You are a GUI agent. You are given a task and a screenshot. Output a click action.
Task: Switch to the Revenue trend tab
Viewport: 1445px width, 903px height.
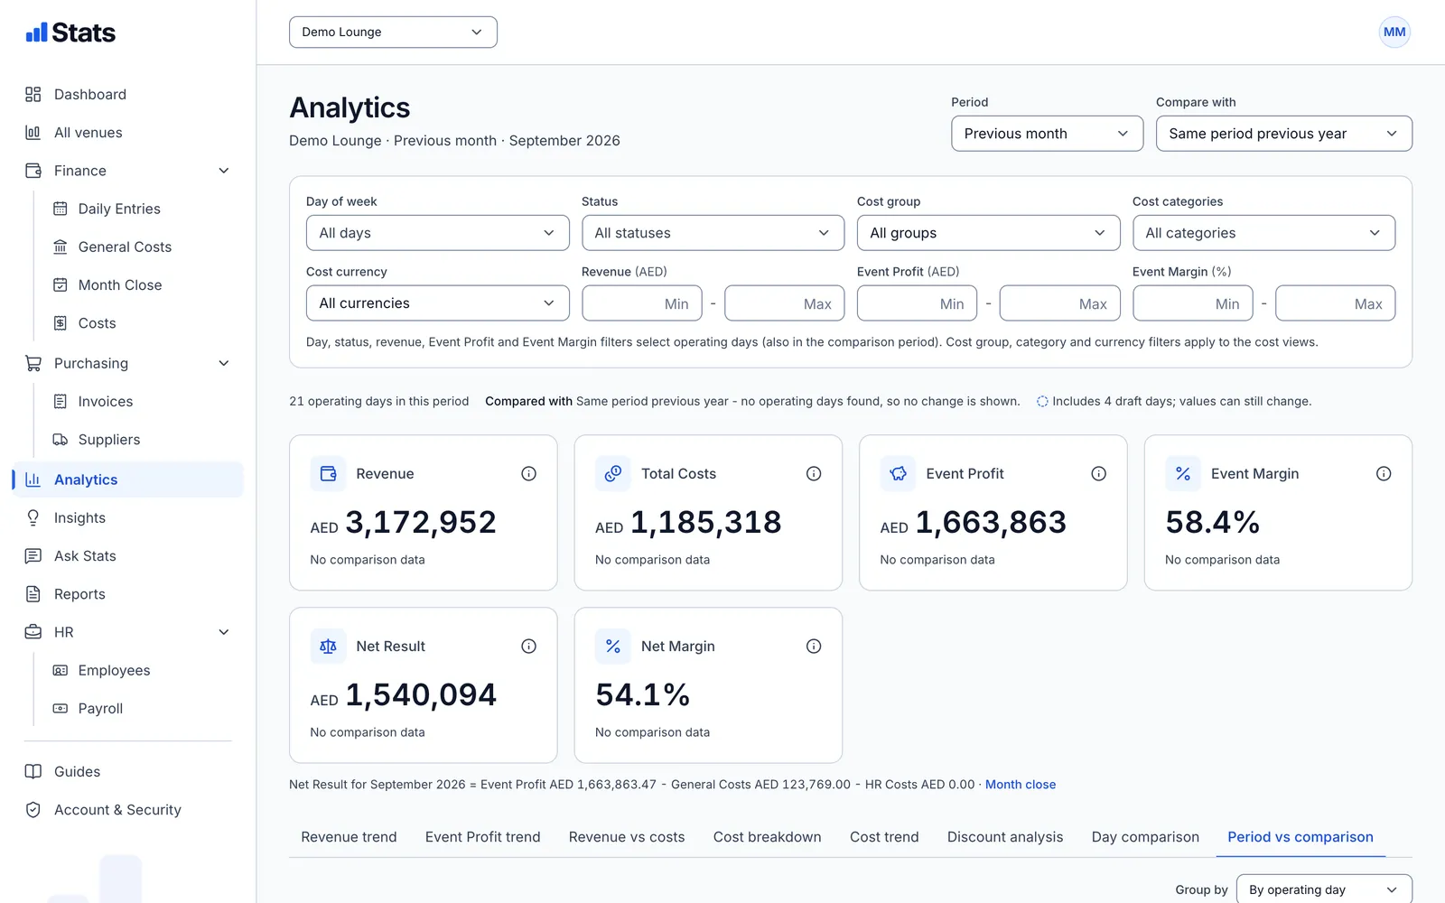(349, 837)
